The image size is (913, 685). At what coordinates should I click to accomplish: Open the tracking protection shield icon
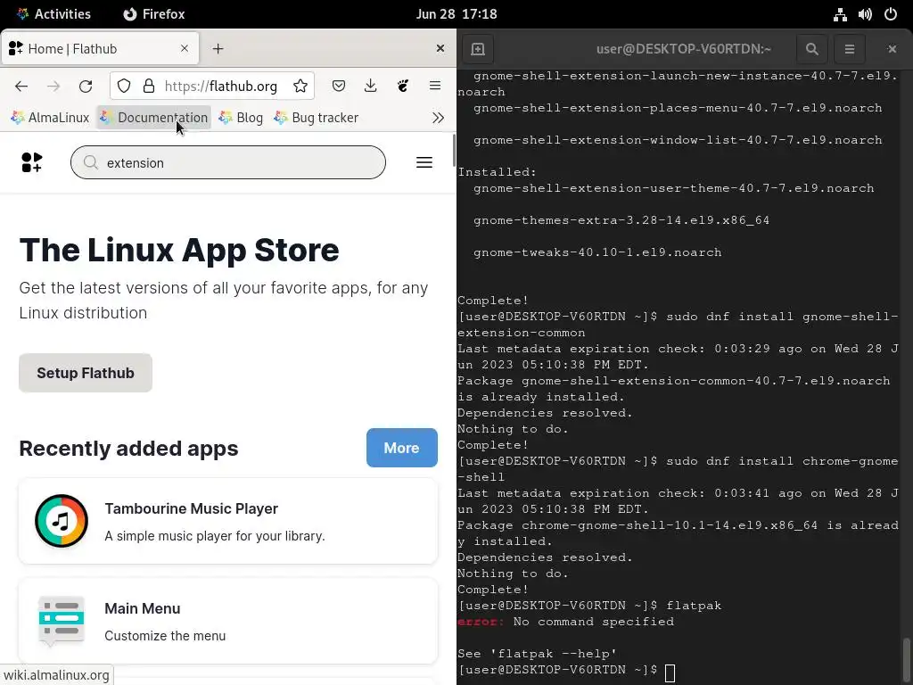[124, 87]
